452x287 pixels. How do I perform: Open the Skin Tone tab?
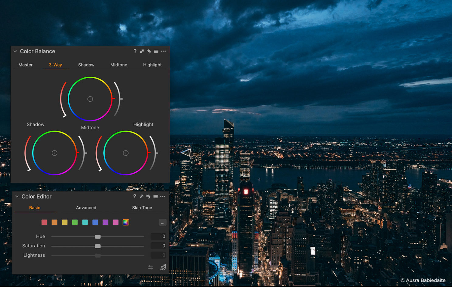142,208
